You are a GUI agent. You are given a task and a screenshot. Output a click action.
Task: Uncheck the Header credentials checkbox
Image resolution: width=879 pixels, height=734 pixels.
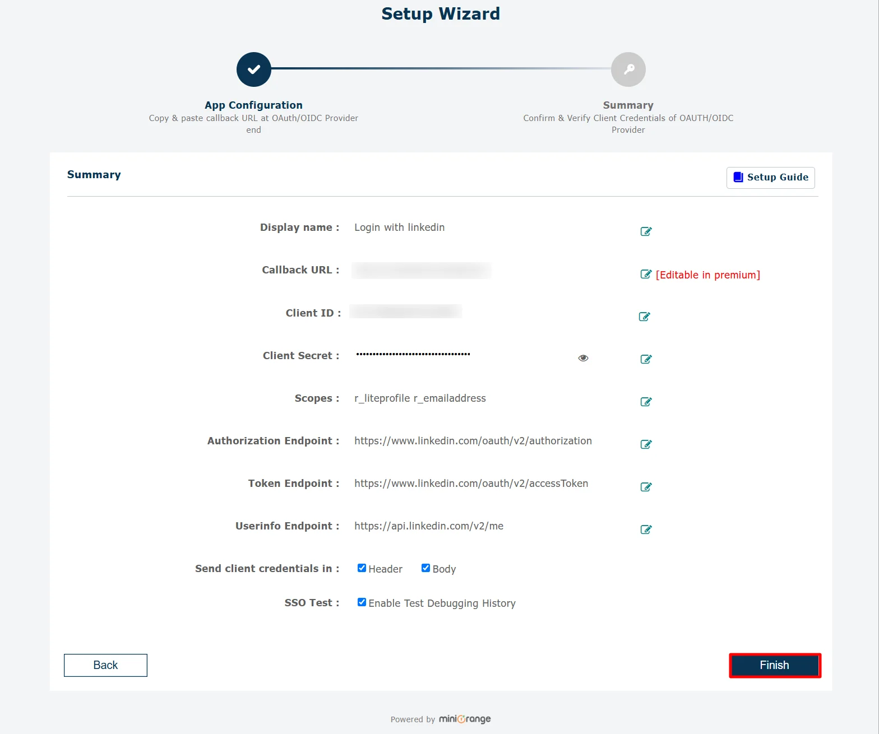pos(362,568)
